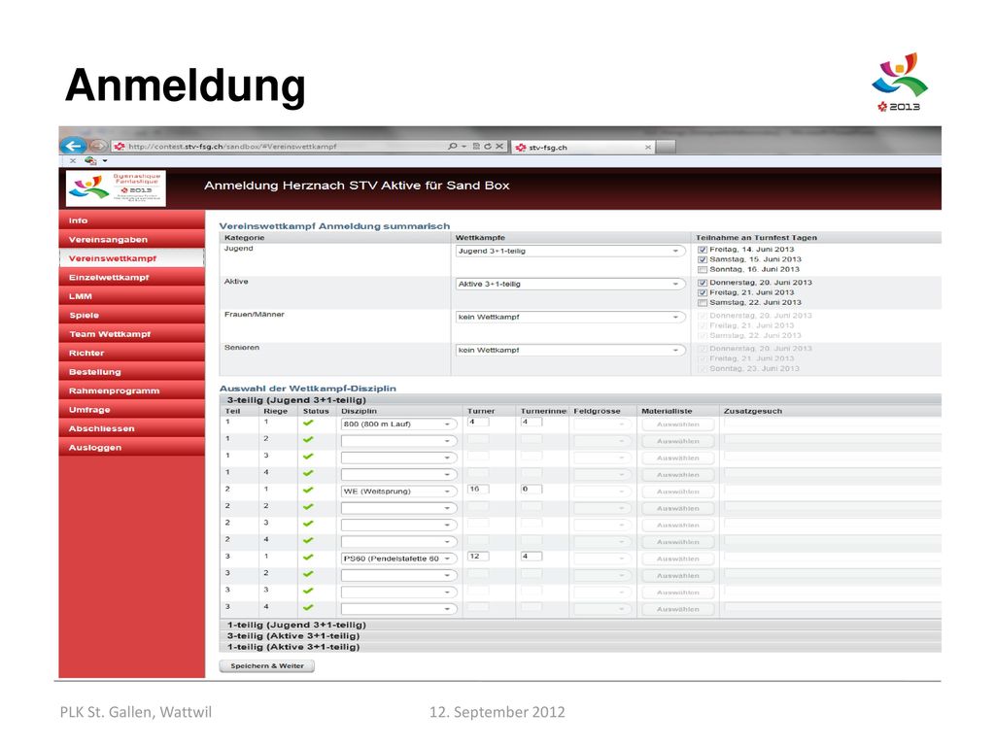Open the Einzelwettkampf menu item
995x746 pixels.
[132, 277]
